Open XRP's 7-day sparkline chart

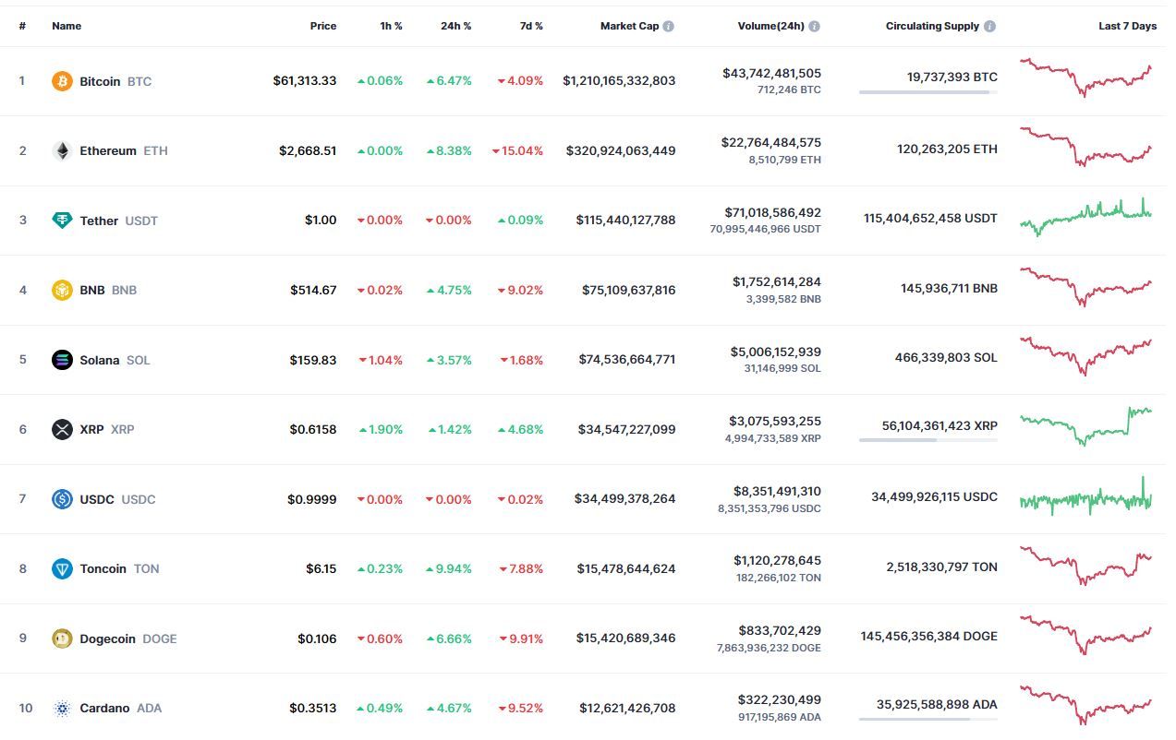[1086, 425]
